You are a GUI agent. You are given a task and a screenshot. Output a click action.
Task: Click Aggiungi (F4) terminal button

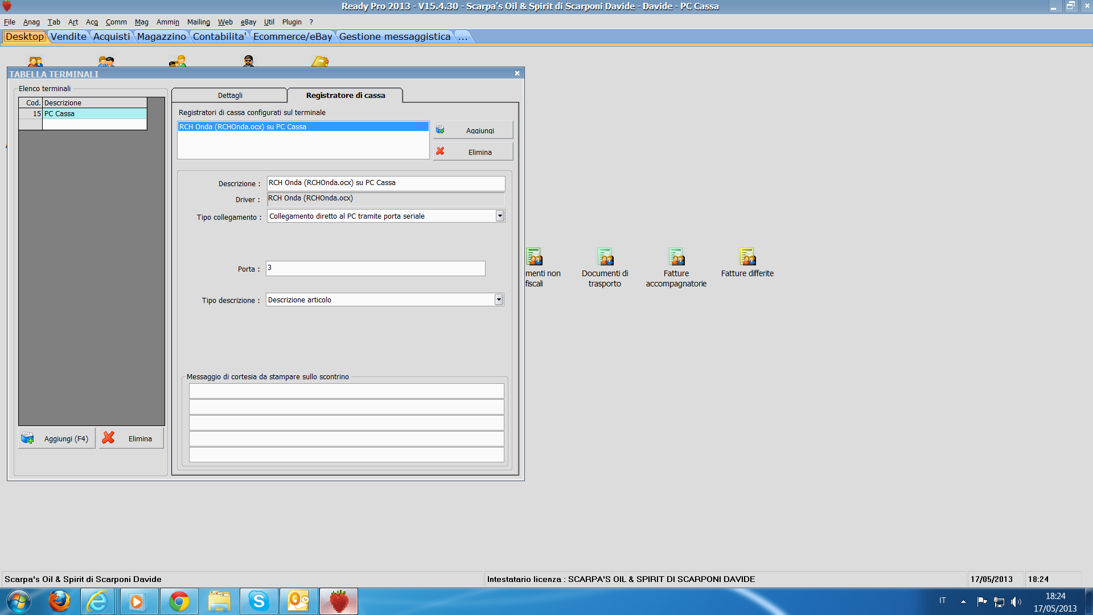click(56, 438)
